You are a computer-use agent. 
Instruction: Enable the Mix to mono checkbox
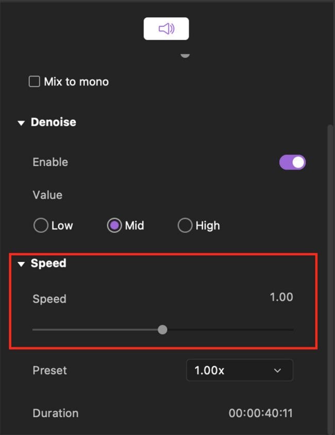[35, 81]
